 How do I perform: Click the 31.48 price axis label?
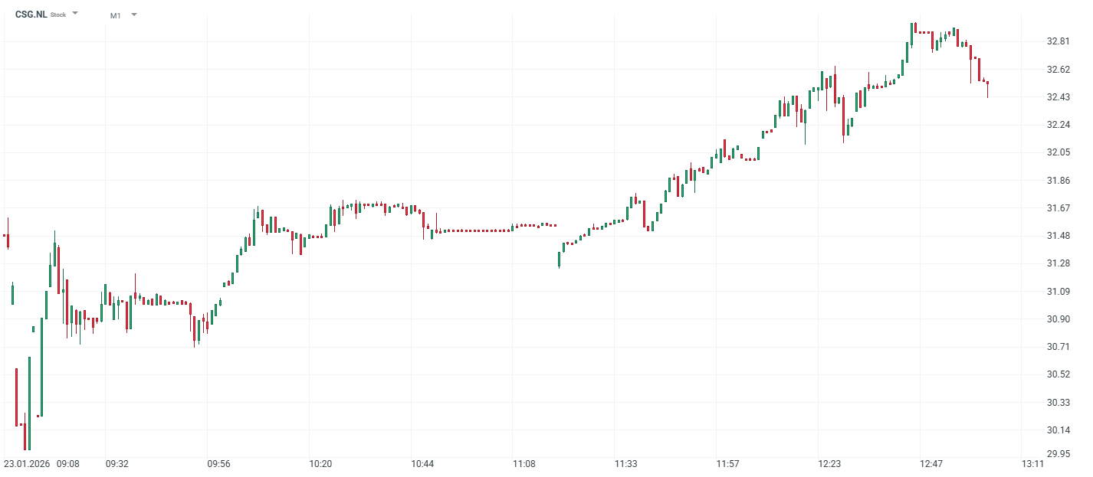1059,236
